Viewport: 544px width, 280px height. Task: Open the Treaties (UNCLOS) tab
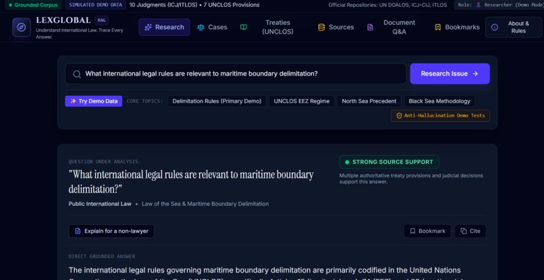(267, 27)
